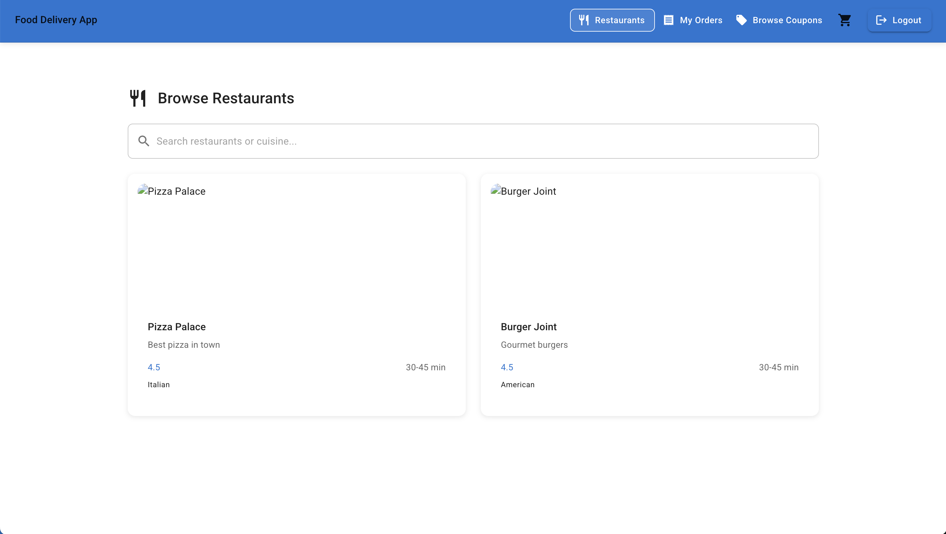Image resolution: width=946 pixels, height=534 pixels.
Task: Click the tag icon beside Browse Coupons
Action: (741, 20)
